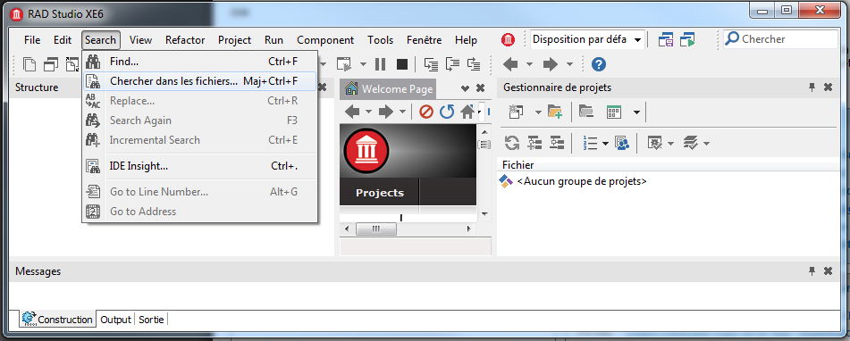Open main toolbar Forward history dropdown
The height and width of the screenshot is (341, 850).
point(569,65)
